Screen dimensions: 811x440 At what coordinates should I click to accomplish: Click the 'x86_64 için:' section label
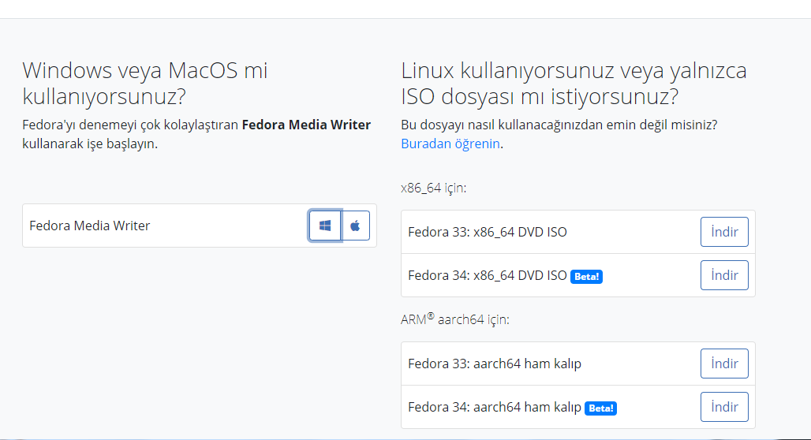(433, 188)
